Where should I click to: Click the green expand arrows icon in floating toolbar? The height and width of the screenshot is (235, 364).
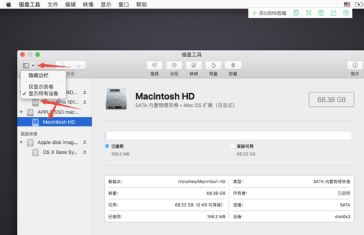pyautogui.click(x=308, y=13)
